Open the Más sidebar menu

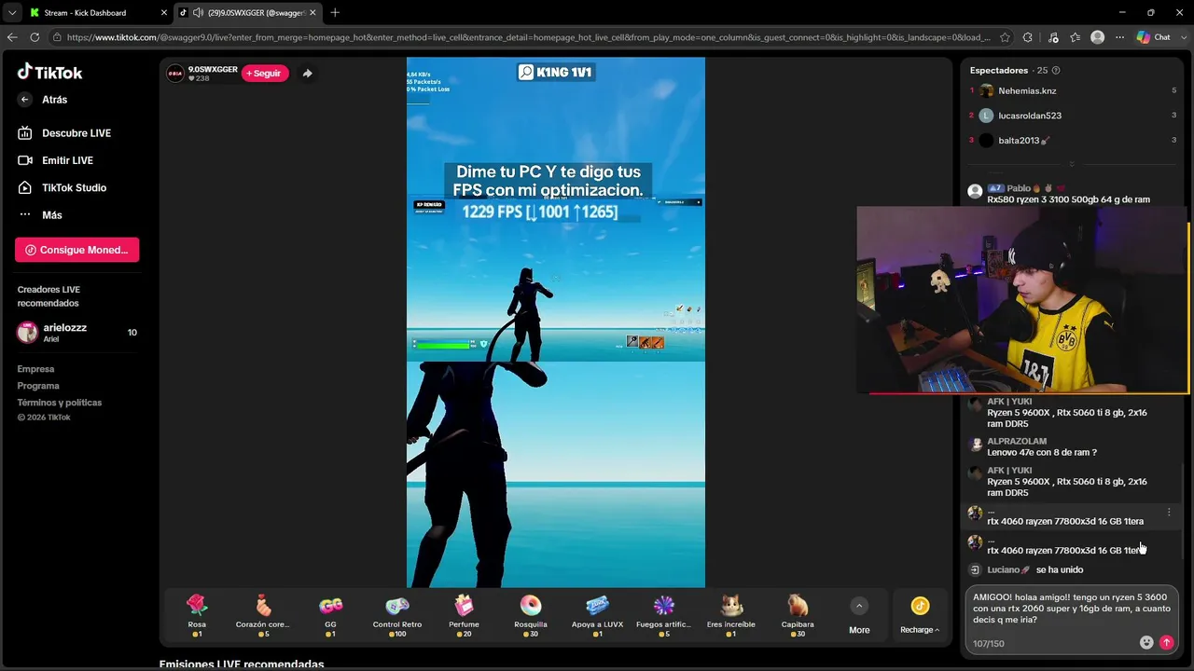40,215
